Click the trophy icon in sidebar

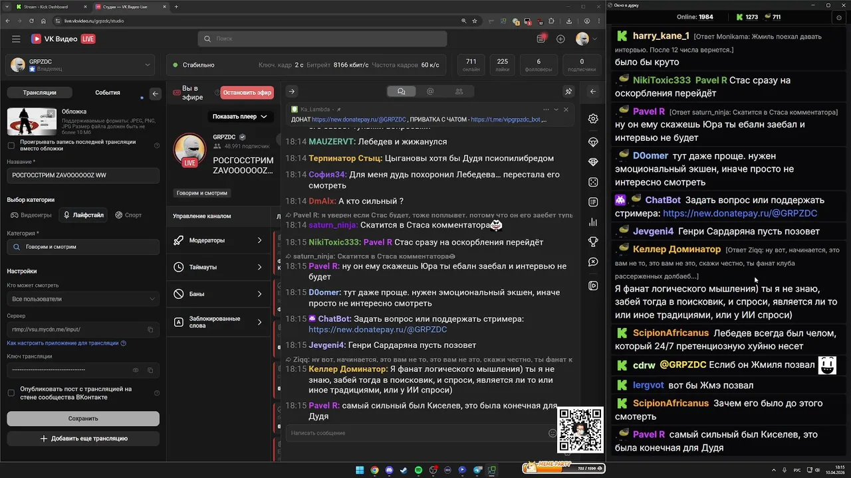[593, 242]
